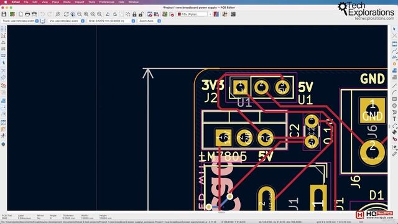Open the Grid size dropdown
Viewport: 398px width, 224px height.
pos(111,21)
